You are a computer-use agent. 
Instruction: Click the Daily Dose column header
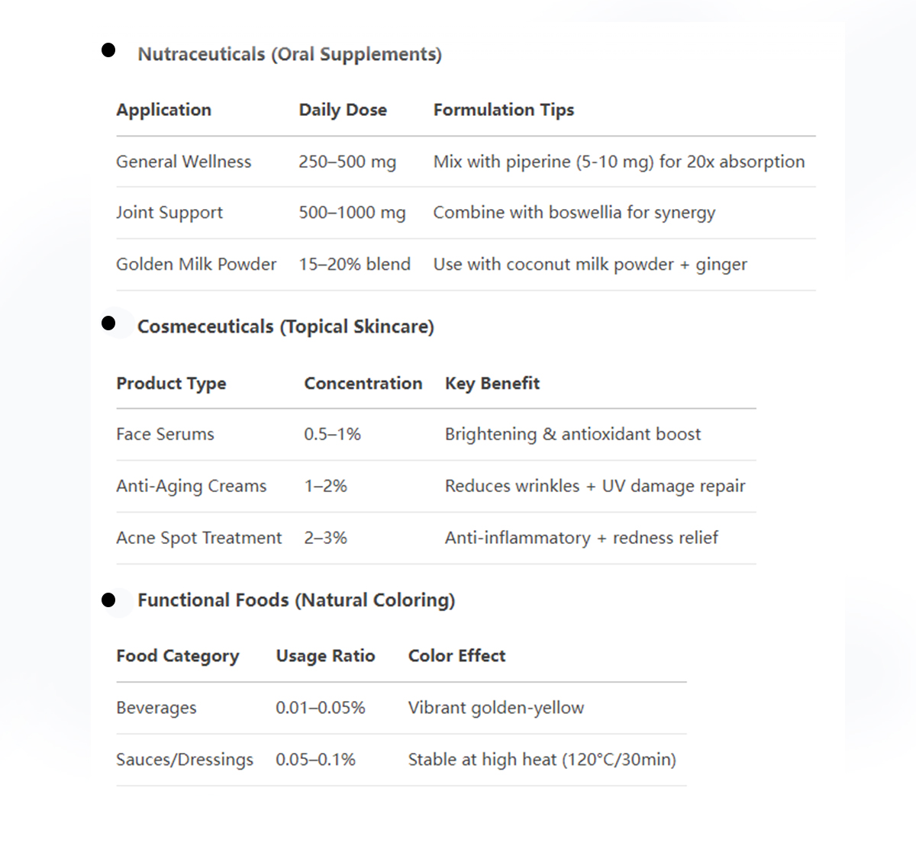click(x=343, y=110)
